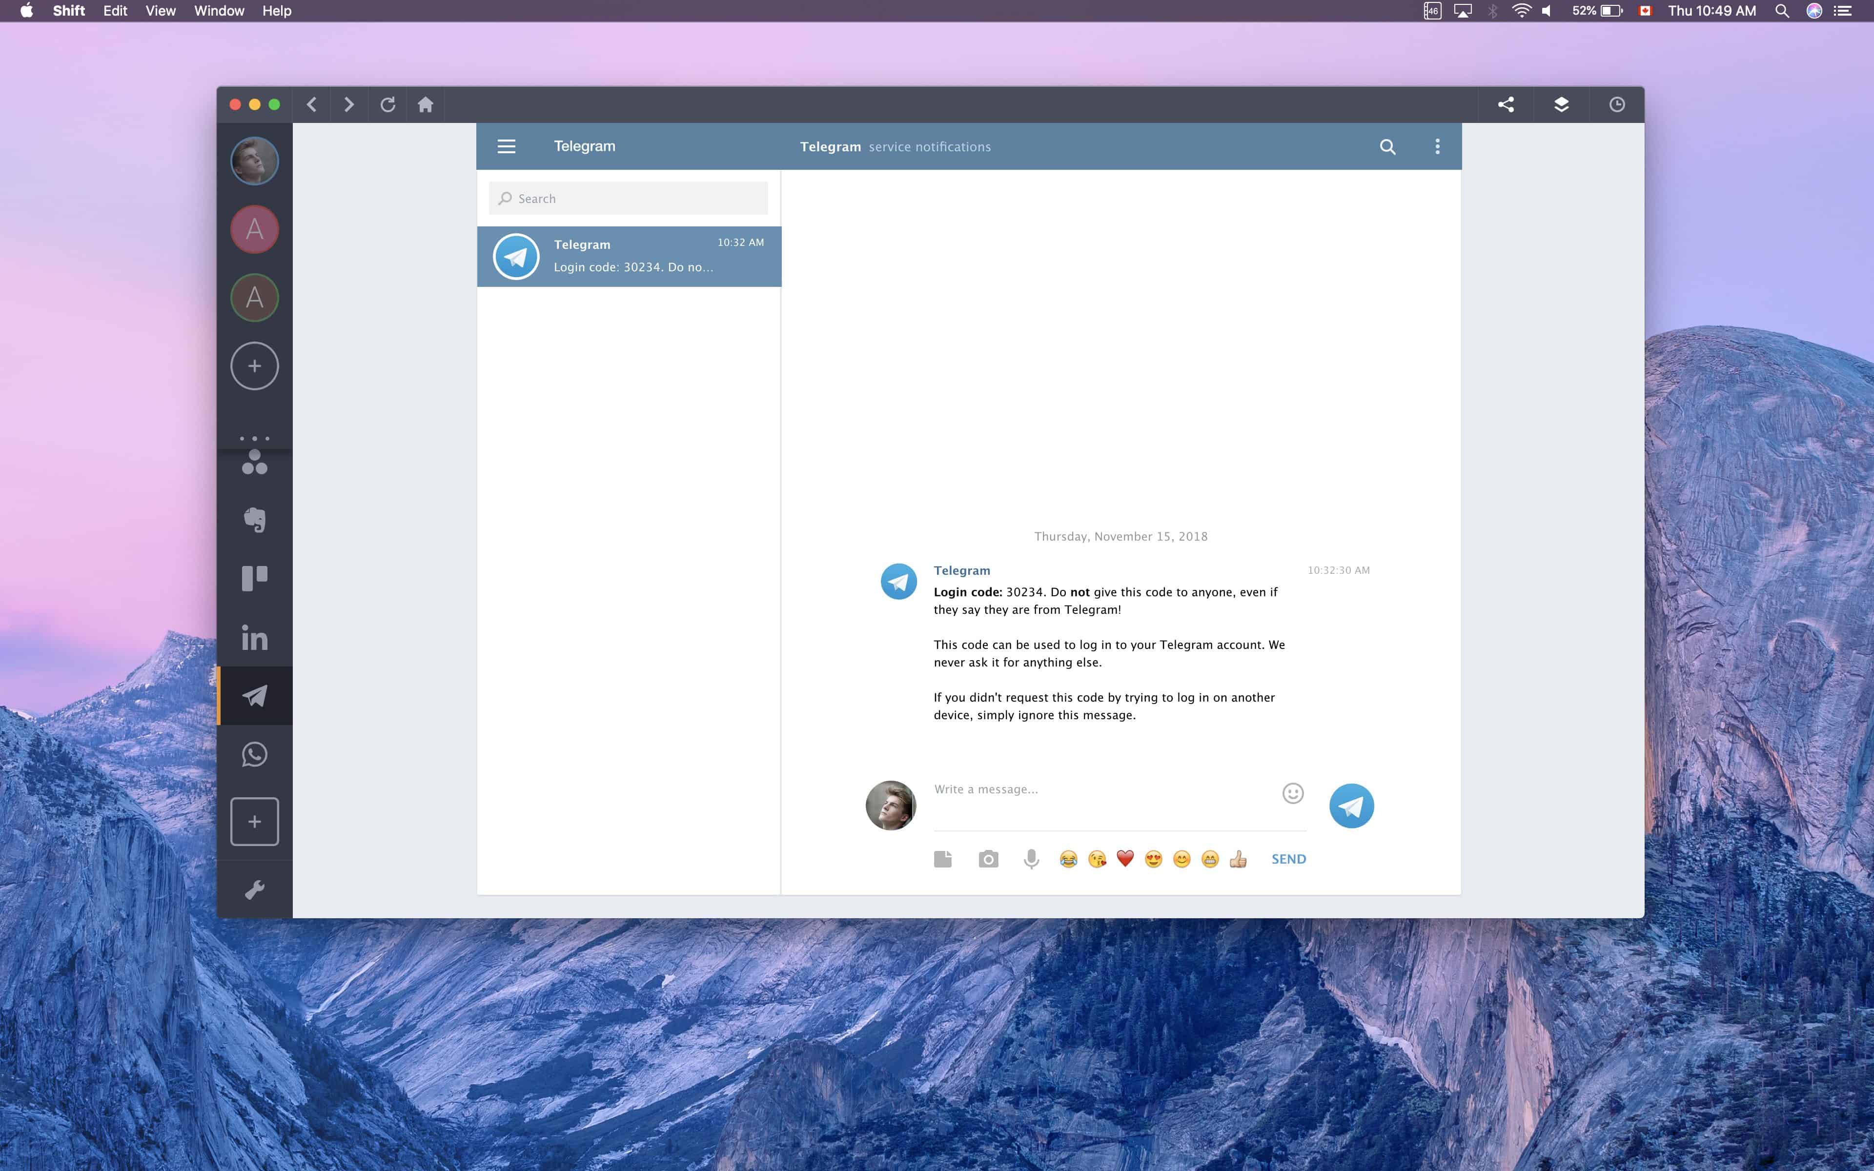Screen dimensions: 1874x1171
Task: Click the Telegram service notifications header
Action: point(895,146)
